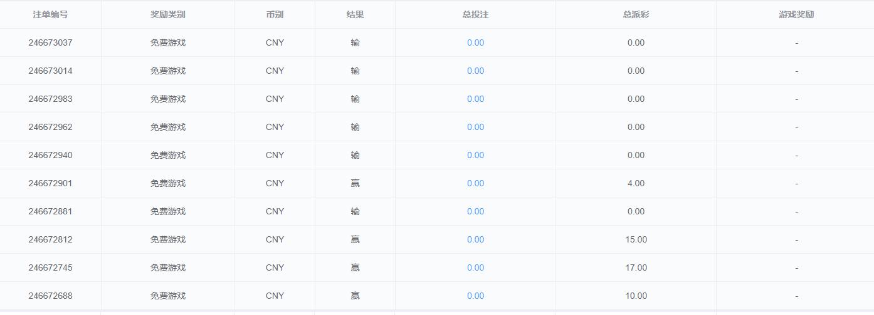Select order number 246672688 cell
This screenshot has height=315, width=874.
50,296
